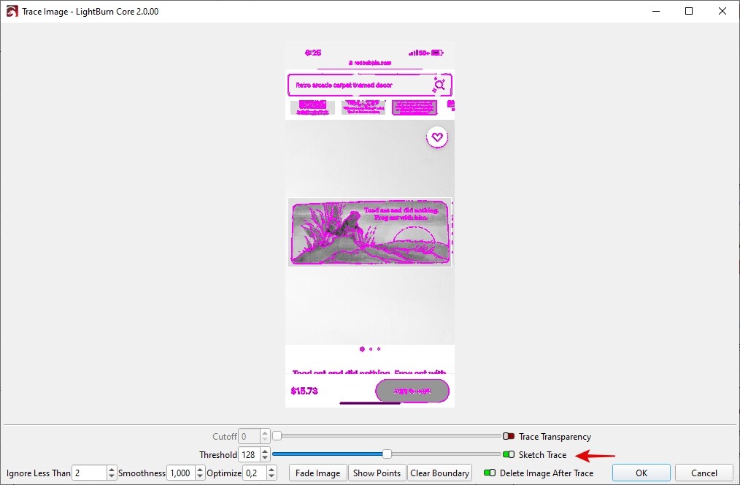
Task: Disable Delete Image After Trace
Action: (x=490, y=473)
